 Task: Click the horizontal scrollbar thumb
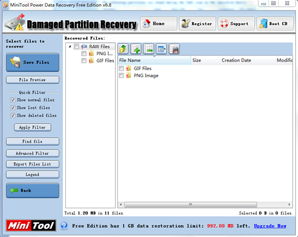click(190, 205)
